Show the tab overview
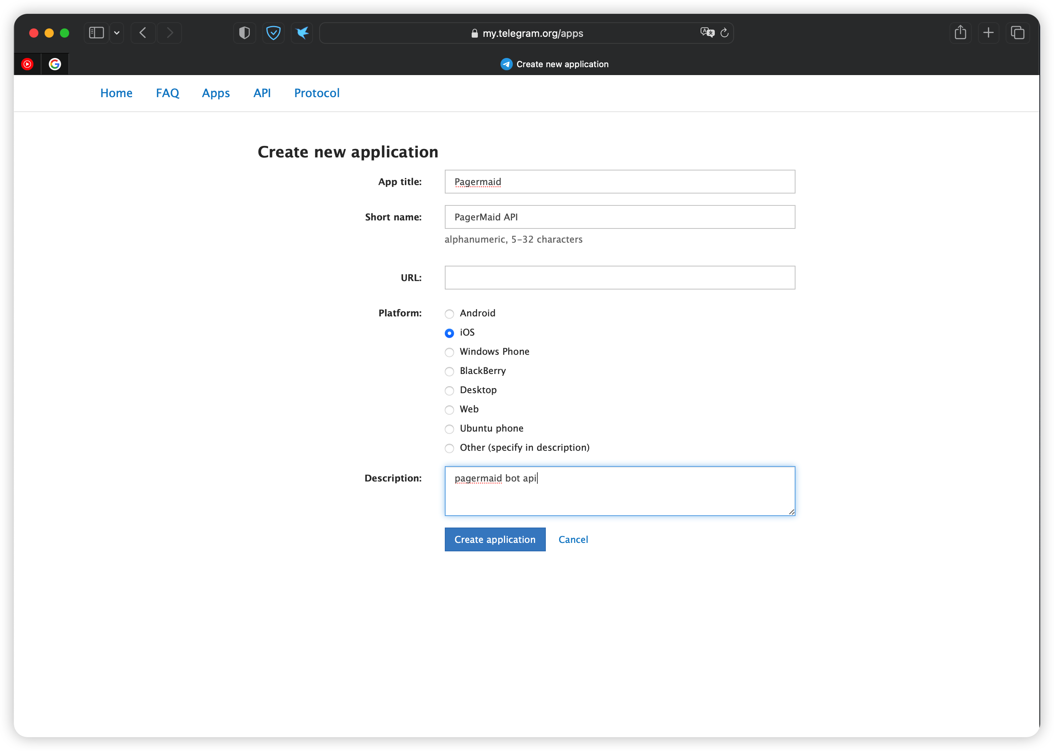The width and height of the screenshot is (1054, 751). (x=1018, y=33)
